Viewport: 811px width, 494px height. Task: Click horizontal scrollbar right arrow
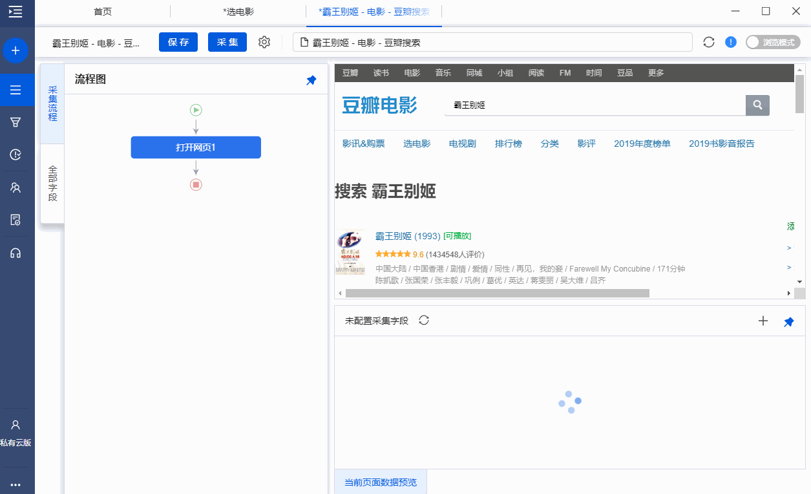coord(789,293)
